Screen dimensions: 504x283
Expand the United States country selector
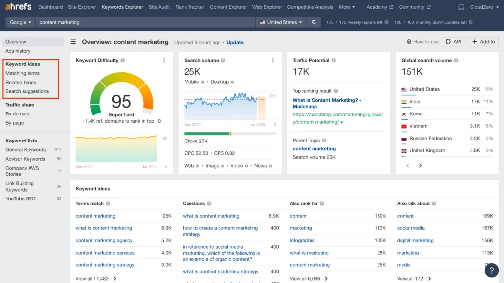point(281,22)
